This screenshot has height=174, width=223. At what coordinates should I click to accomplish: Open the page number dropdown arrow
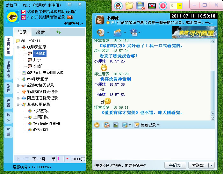coord(67,159)
